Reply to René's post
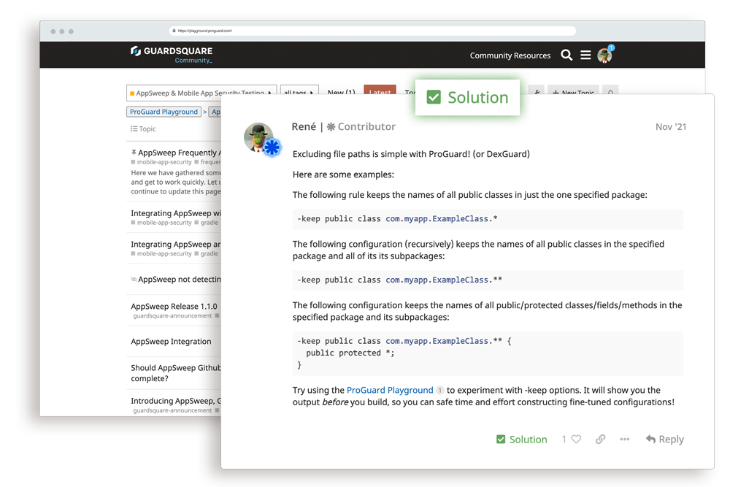The width and height of the screenshot is (730, 487). tap(665, 439)
